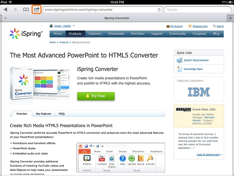Tap the Safari share icon
This screenshot has width=234, height=176.
[37, 9]
